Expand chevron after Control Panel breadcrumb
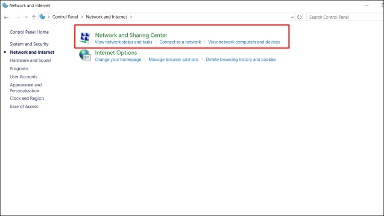 pyautogui.click(x=82, y=17)
